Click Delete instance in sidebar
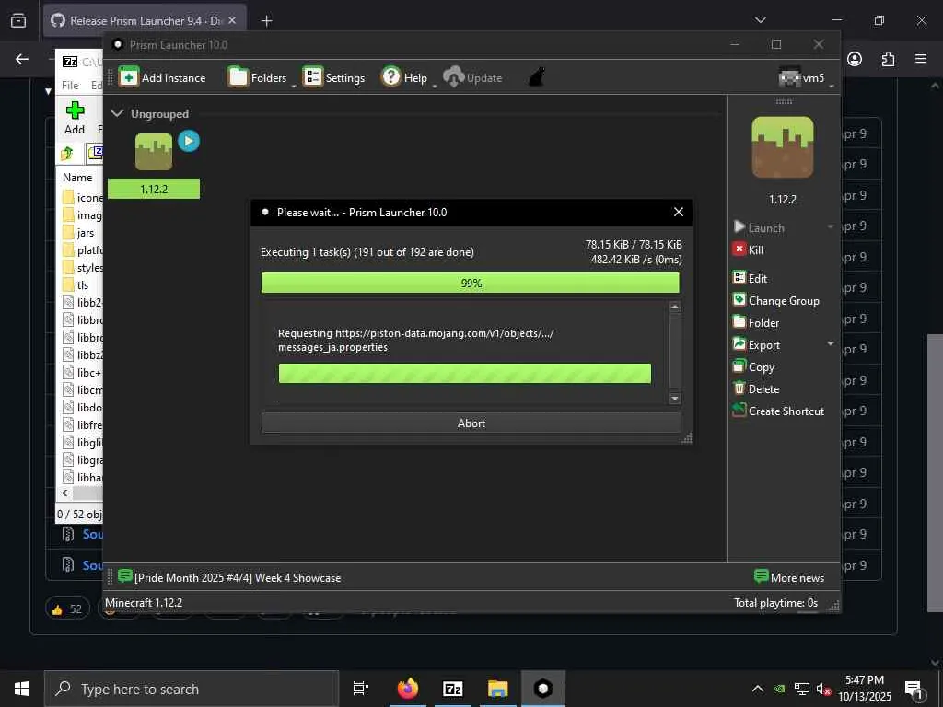Screen dimensions: 943x707 [756, 389]
